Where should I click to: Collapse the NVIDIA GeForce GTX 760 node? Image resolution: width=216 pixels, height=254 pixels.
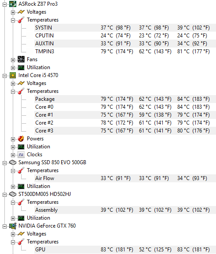pos(5,226)
